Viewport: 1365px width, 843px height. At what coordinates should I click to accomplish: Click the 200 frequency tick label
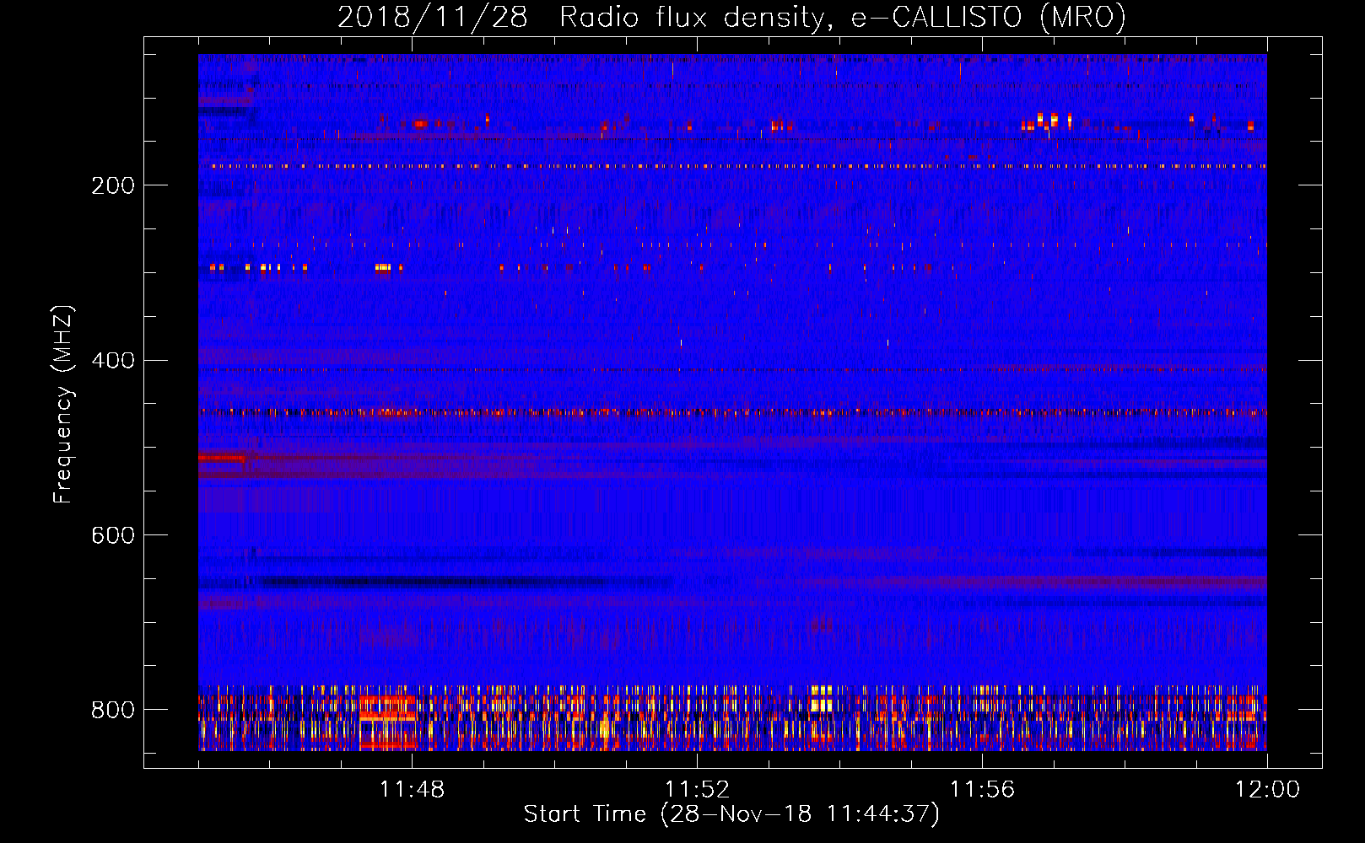(x=113, y=185)
